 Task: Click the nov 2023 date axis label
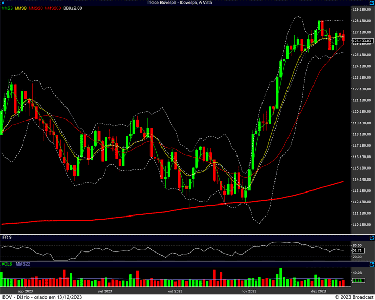pyautogui.click(x=248, y=291)
